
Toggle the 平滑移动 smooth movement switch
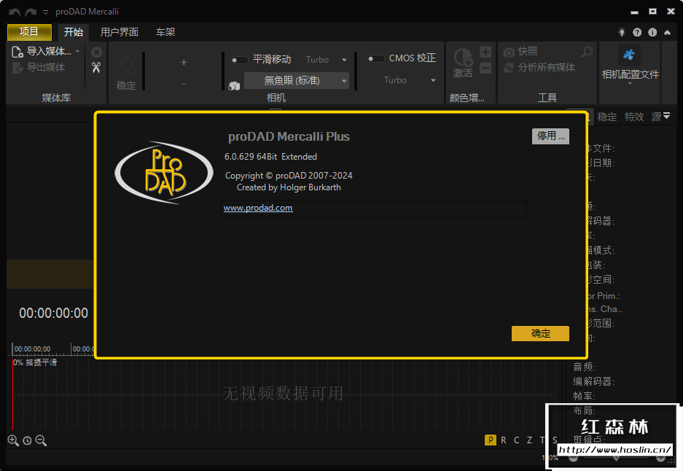point(238,60)
